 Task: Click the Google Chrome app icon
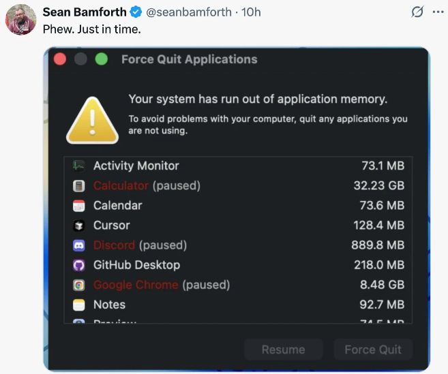pos(79,285)
